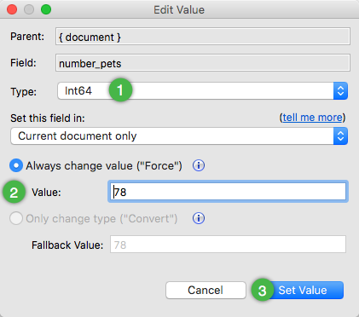359x317 pixels.
Task: Click the info icon beside Force option
Action: (199, 165)
